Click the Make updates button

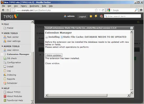[x=54, y=55]
